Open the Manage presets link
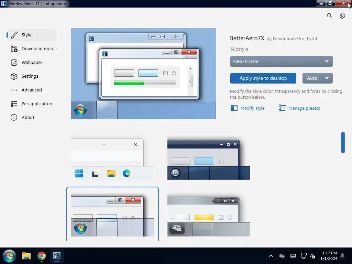 coord(304,108)
